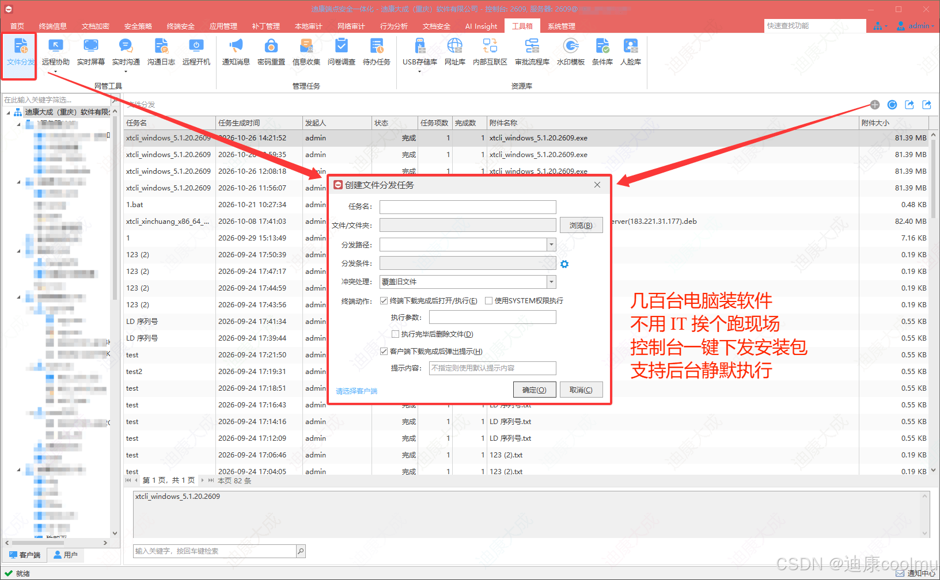Open the 信息收集 info collection tool
The width and height of the screenshot is (940, 580).
point(306,52)
